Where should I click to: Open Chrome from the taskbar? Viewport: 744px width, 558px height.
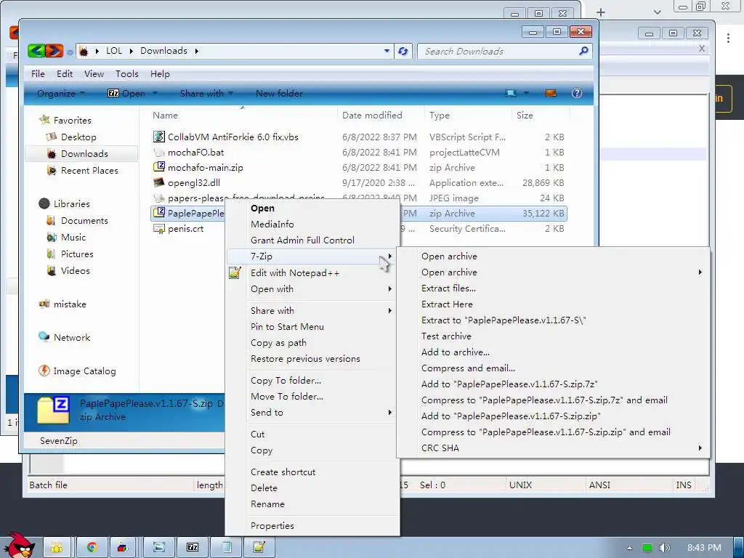coord(92,548)
